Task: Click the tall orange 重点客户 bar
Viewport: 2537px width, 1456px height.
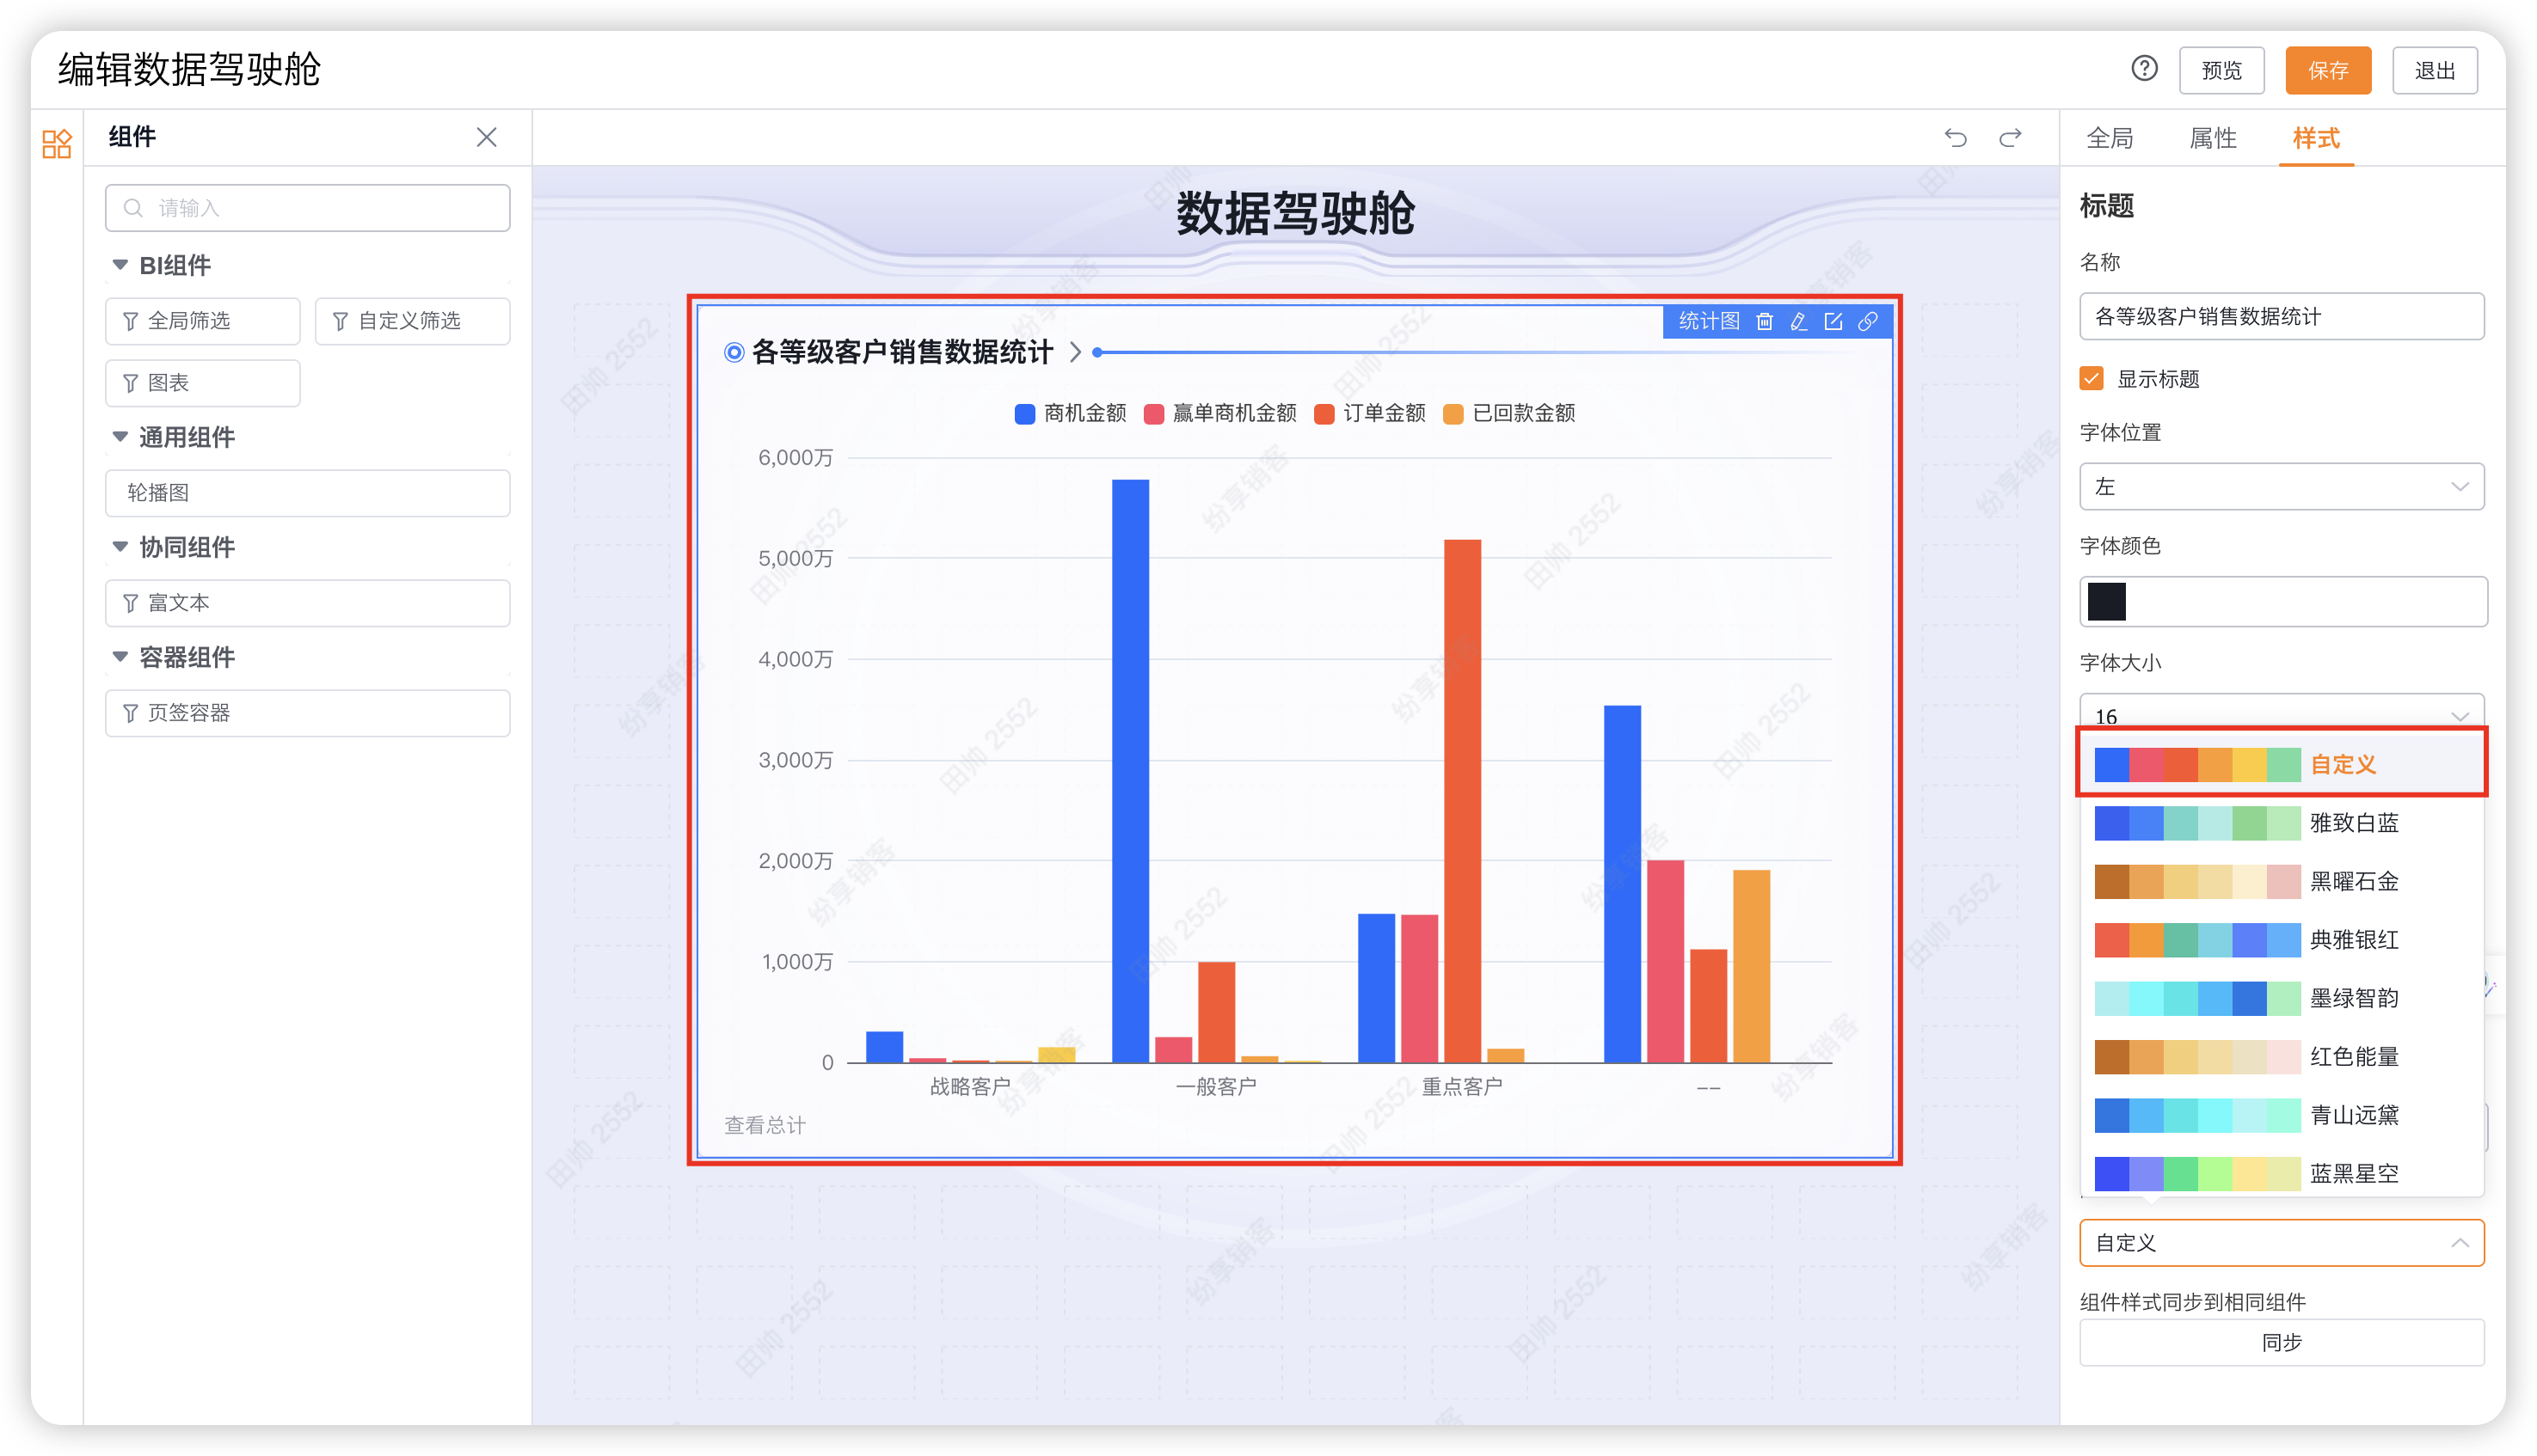Action: click(x=1462, y=801)
